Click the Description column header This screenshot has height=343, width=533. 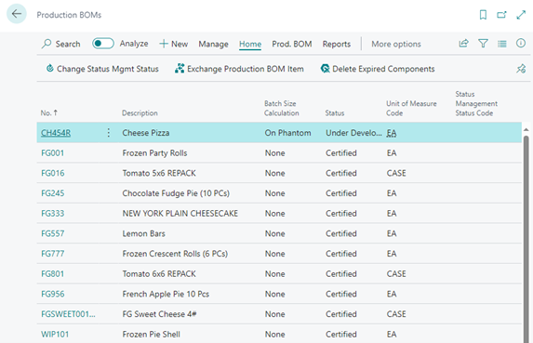click(x=140, y=112)
